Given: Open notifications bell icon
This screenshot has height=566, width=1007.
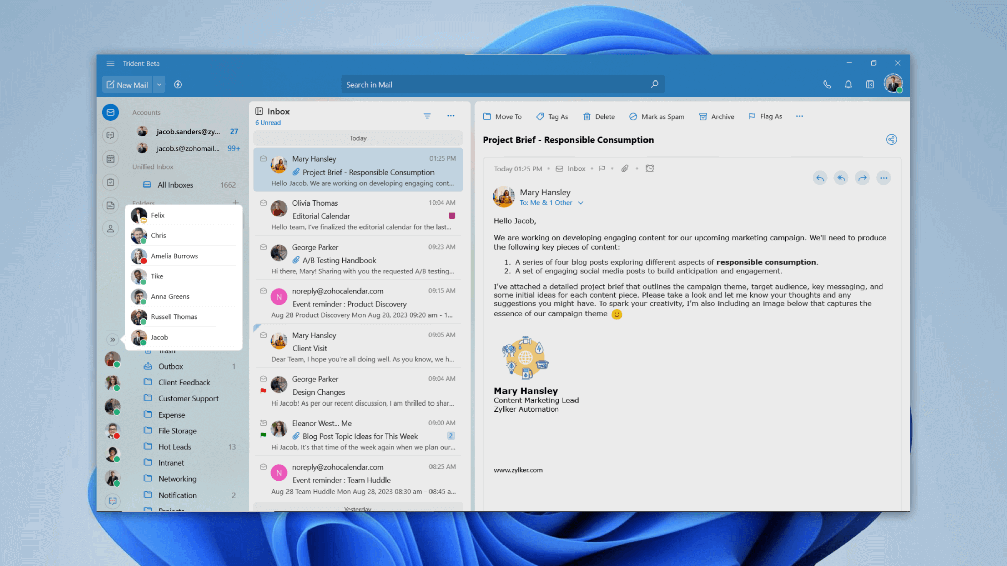Looking at the screenshot, I should point(848,85).
